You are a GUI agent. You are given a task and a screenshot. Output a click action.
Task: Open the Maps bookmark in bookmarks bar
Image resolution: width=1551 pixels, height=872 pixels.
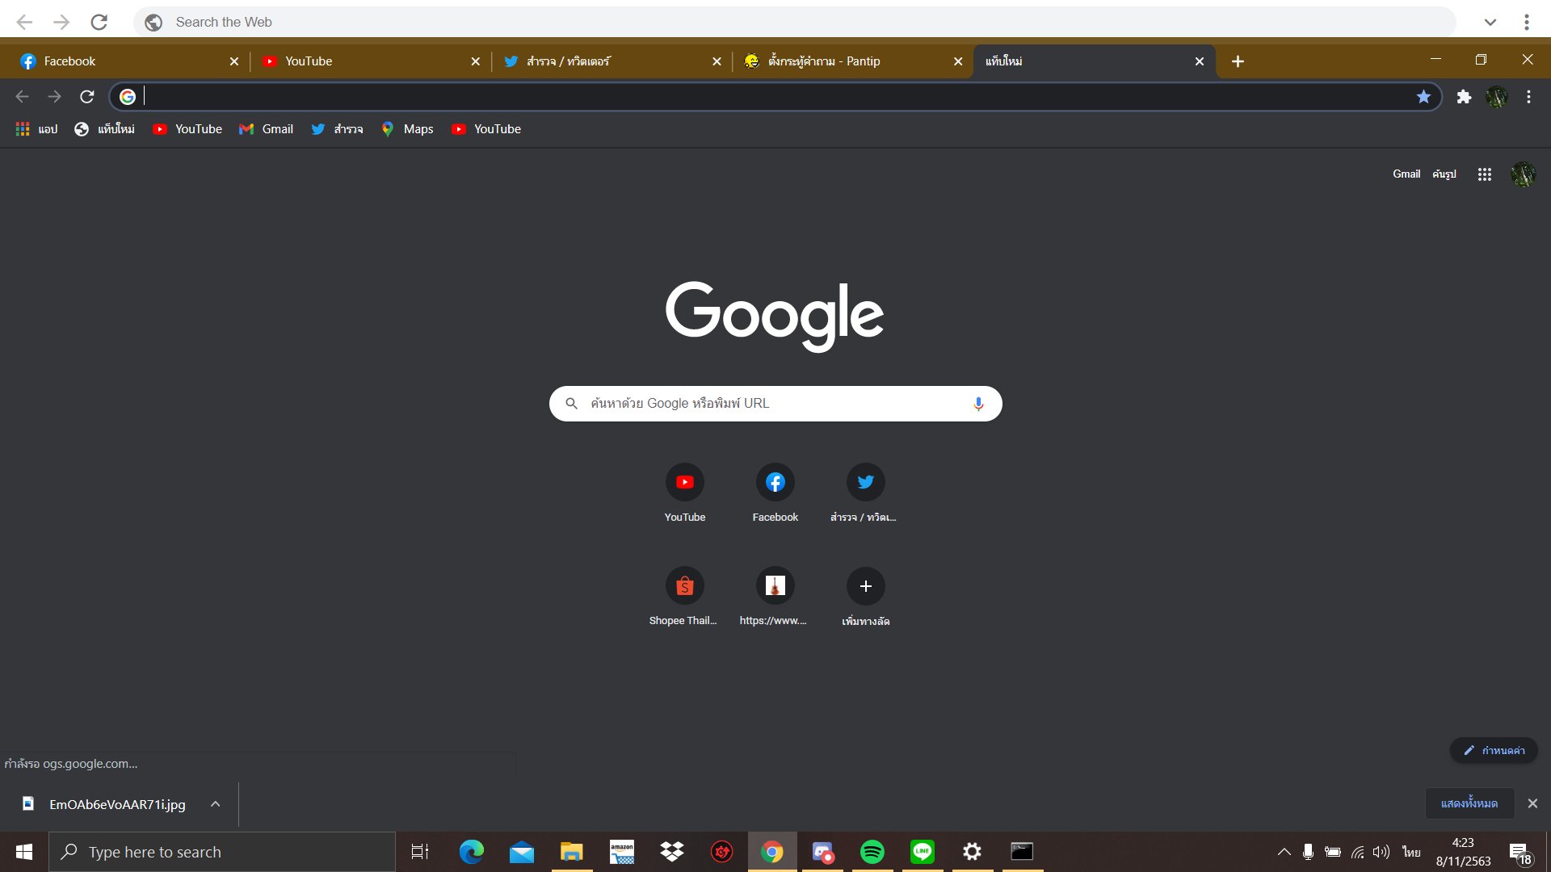point(408,129)
